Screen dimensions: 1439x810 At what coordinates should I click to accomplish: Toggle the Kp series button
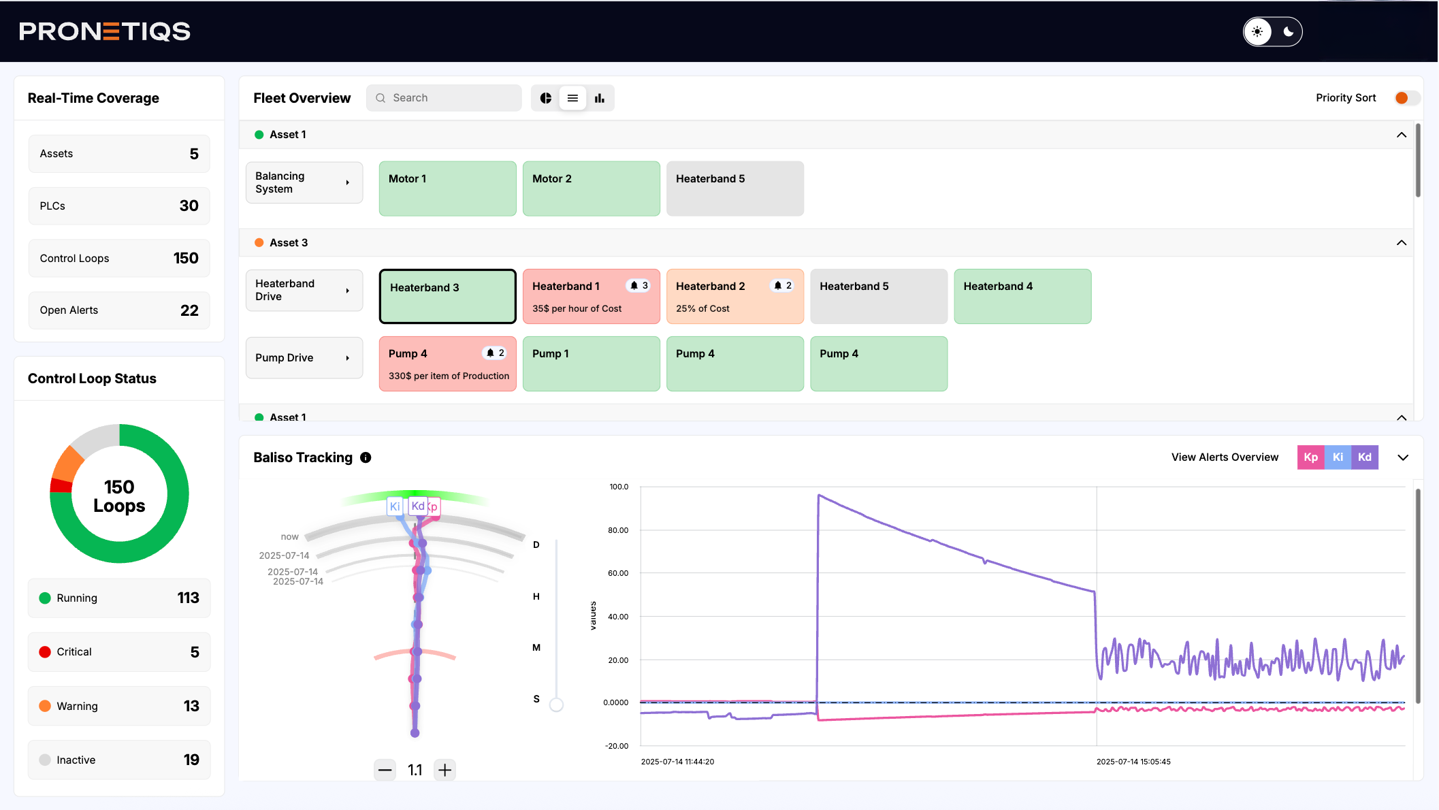point(1310,457)
